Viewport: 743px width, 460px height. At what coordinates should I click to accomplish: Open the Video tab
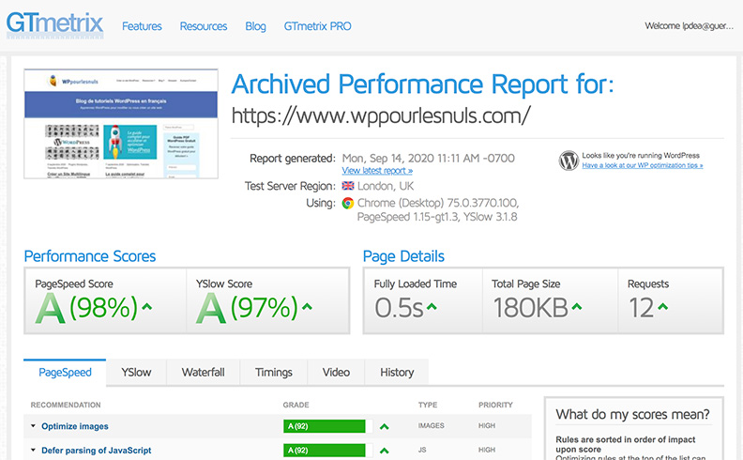(x=336, y=373)
